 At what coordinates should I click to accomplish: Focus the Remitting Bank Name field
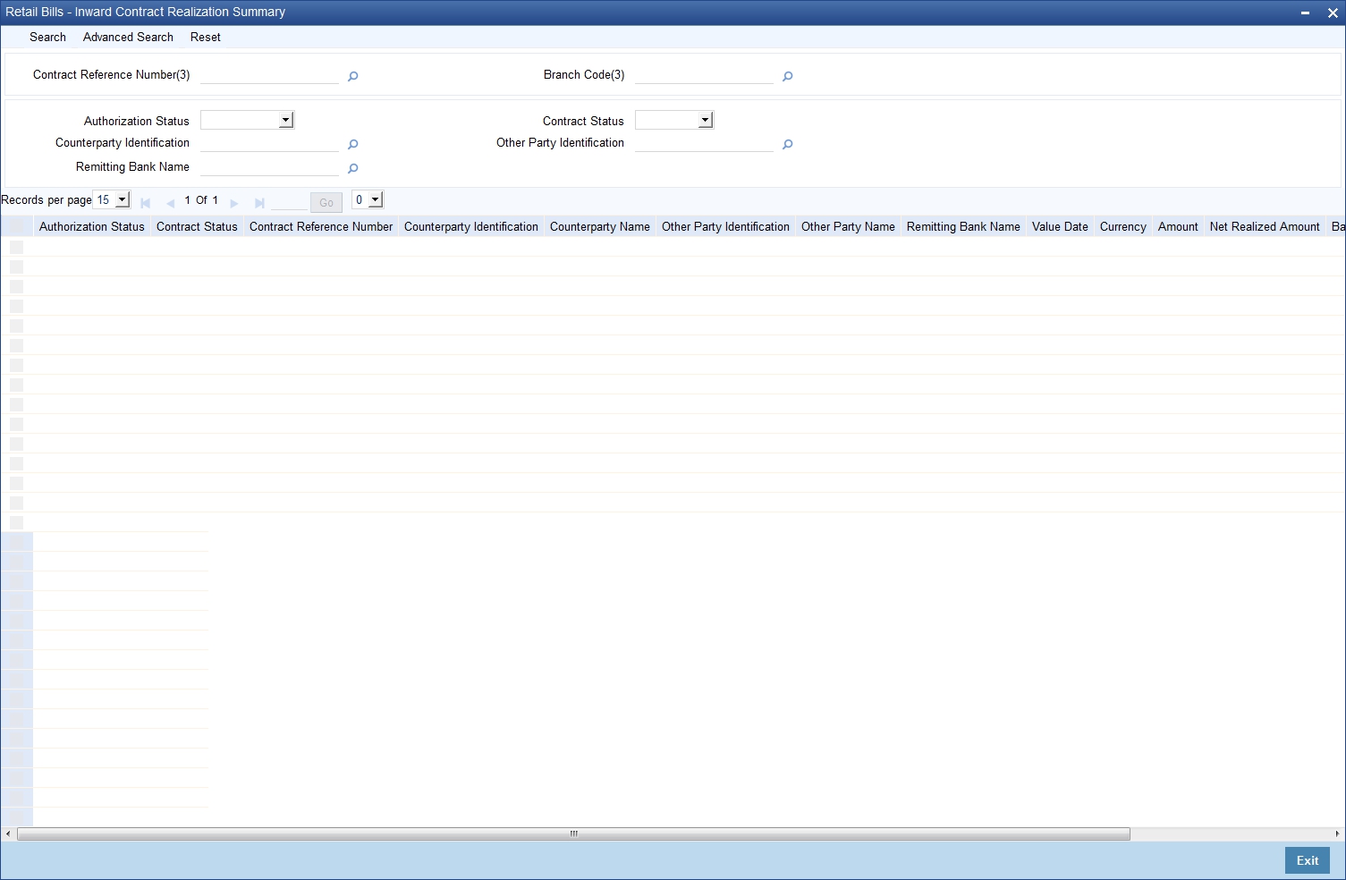tap(269, 167)
